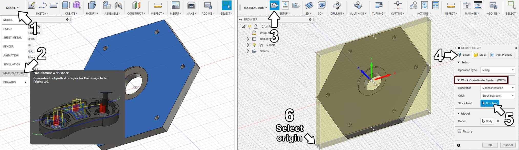Viewport: 519px width, 150px height.
Task: Click the Multi-Axis operation icon
Action: click(358, 5)
